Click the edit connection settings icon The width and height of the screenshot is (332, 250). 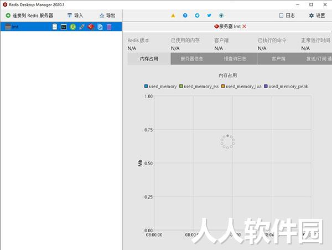click(x=100, y=27)
